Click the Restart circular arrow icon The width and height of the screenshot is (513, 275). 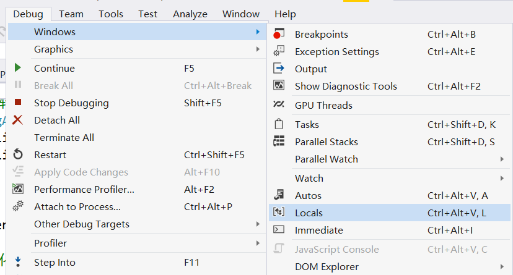click(x=18, y=154)
